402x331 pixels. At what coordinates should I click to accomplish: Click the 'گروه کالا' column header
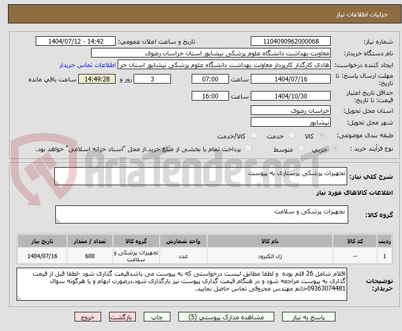coord(136,241)
